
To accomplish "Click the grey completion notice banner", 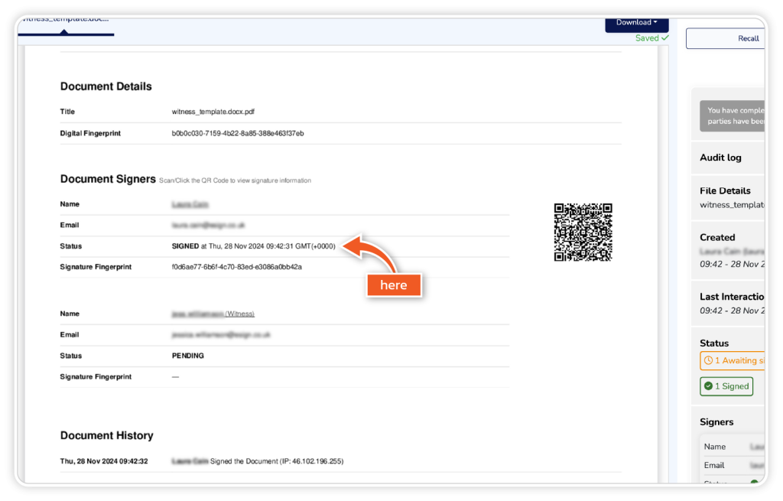I will [733, 115].
